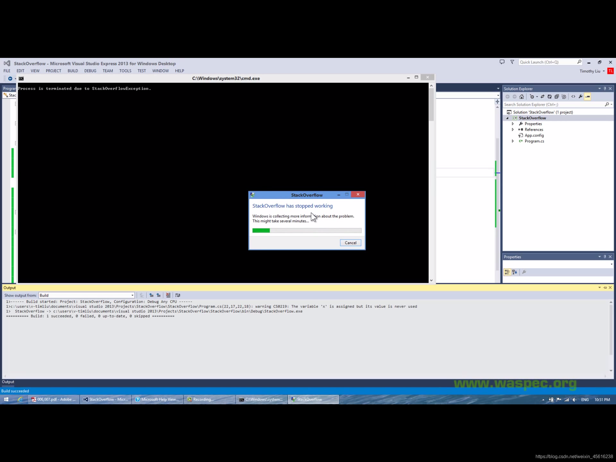Screen dimensions: 616x462
Task: Sort Properties alphabetically
Action: tap(514, 272)
